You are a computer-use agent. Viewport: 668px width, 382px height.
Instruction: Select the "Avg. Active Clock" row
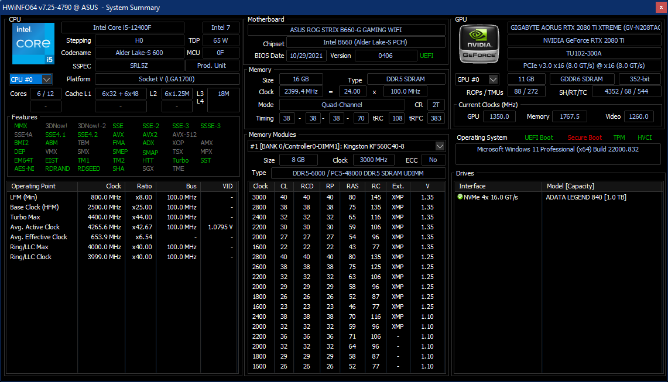122,227
